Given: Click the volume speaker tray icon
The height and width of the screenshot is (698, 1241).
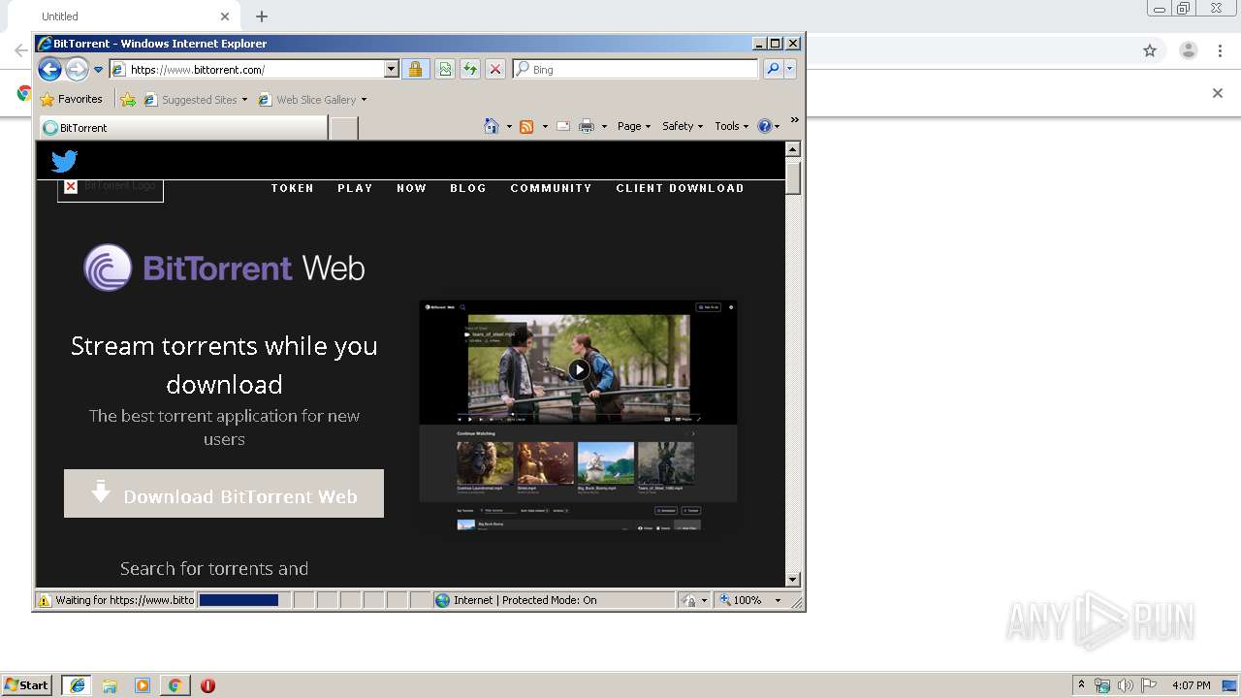Looking at the screenshot, I should 1125,685.
